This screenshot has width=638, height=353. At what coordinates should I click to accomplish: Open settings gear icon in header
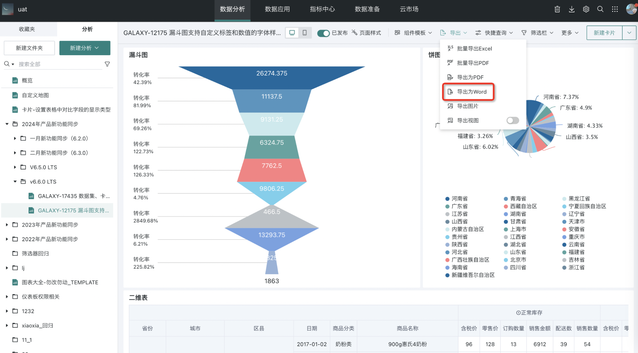click(586, 9)
